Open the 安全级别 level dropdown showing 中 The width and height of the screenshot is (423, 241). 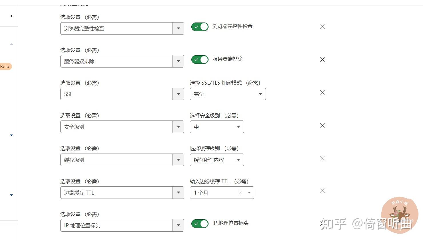[217, 127]
